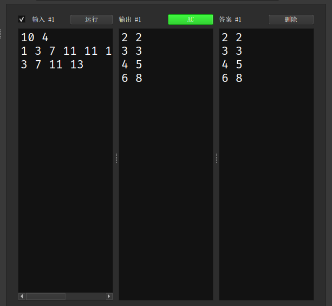Click the splitter handle between output and answer panes
332x306 pixels.
pos(216,158)
